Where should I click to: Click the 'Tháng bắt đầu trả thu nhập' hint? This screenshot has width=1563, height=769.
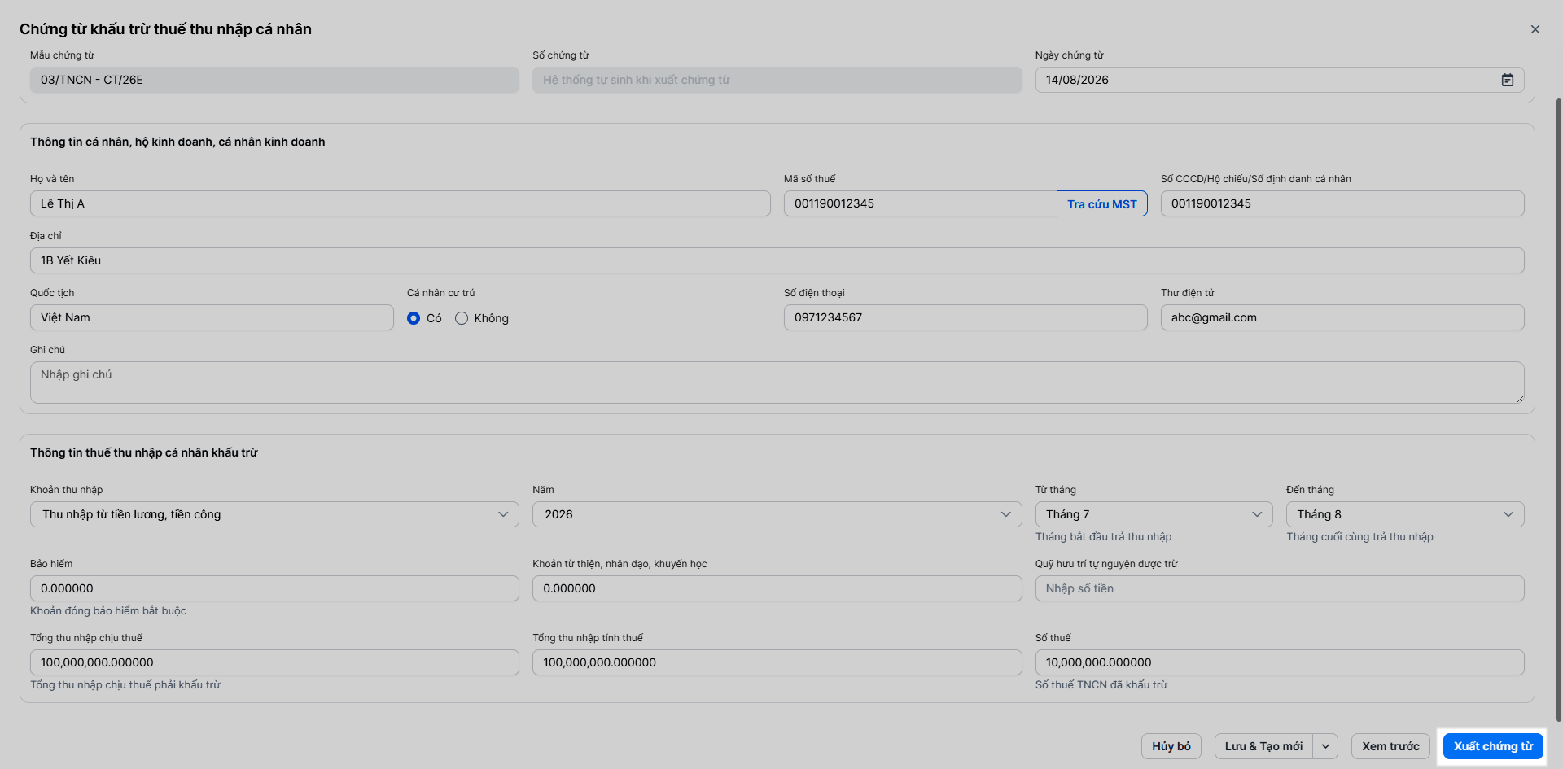(1103, 537)
